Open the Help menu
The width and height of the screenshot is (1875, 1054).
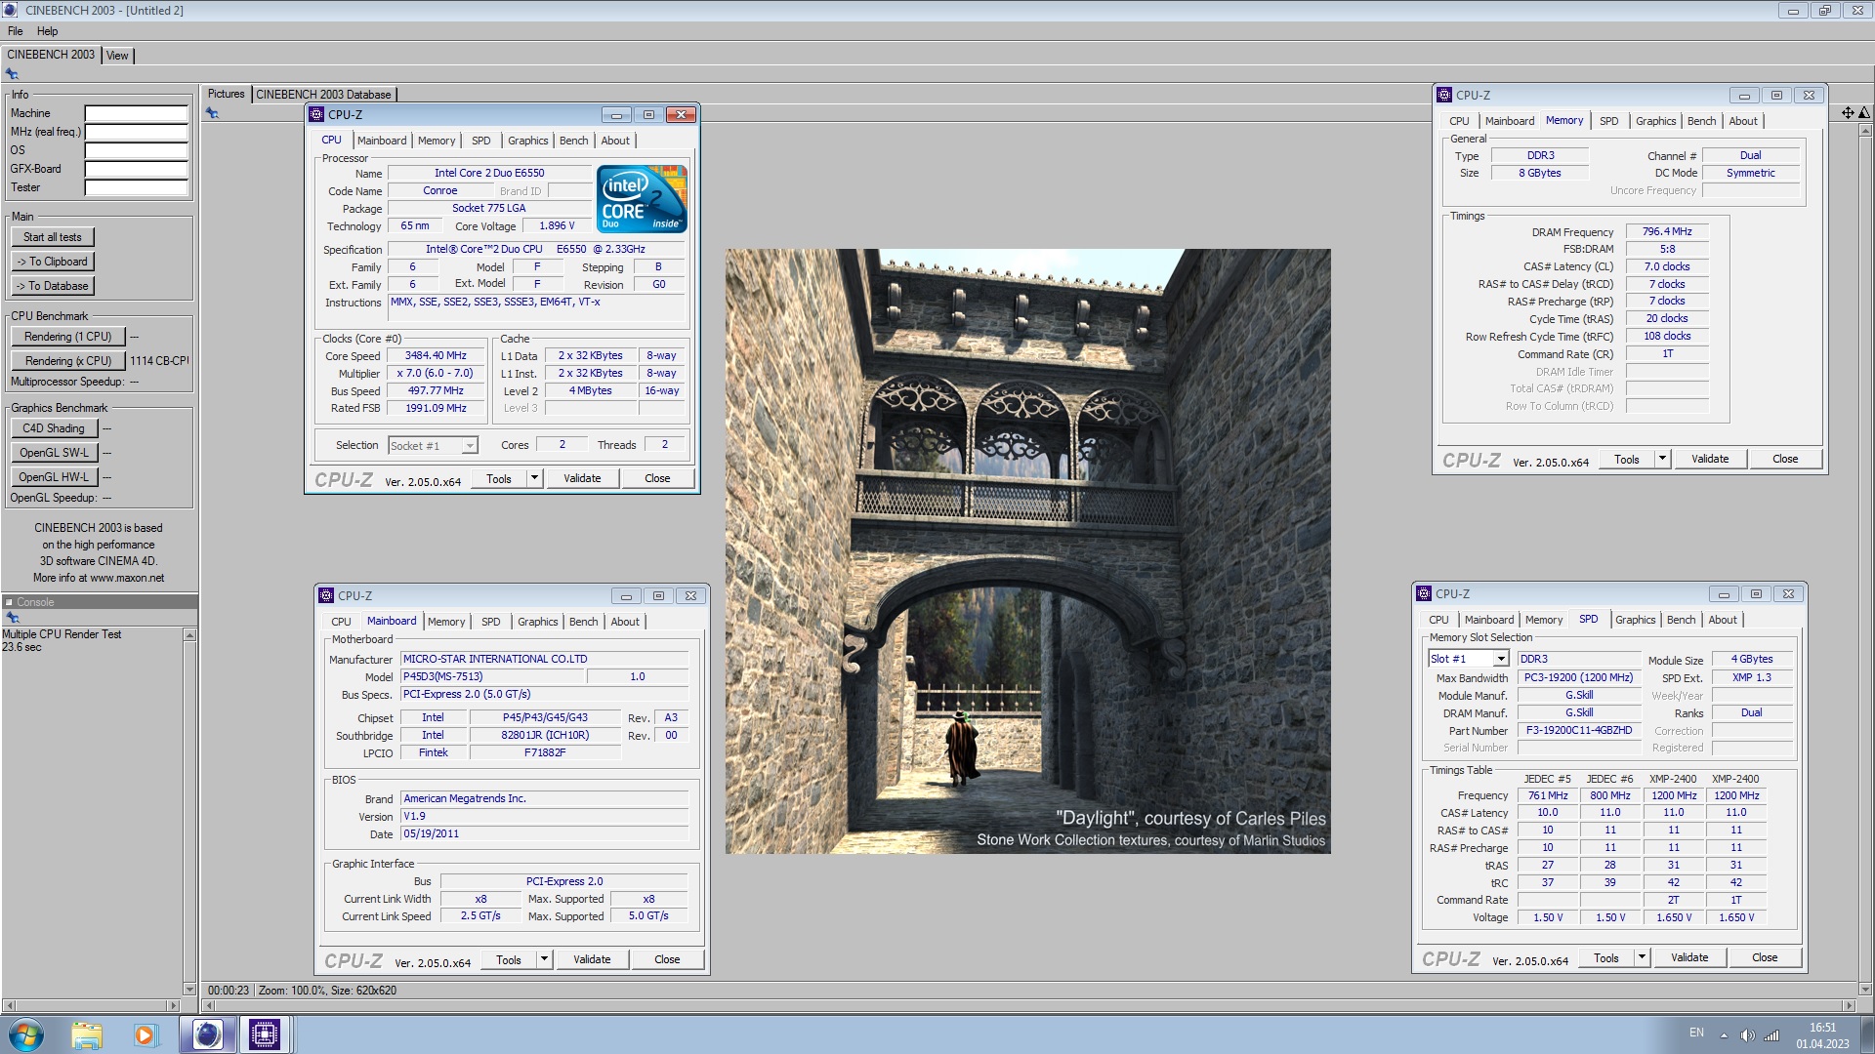[47, 31]
